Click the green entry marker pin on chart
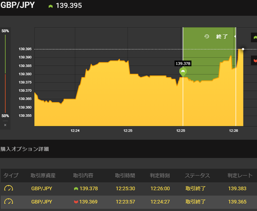The width and height of the screenshot is (257, 211). [x=183, y=72]
